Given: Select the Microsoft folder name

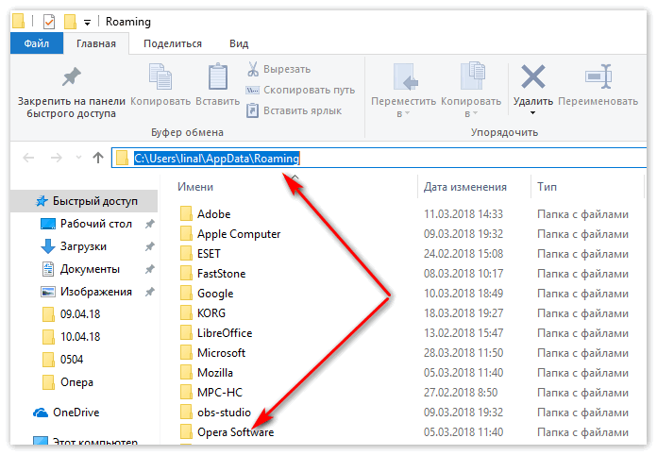Looking at the screenshot, I should coord(221,353).
